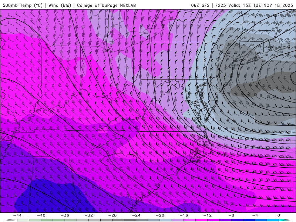Click the -4 color bar label
Screen dimensions: 296x222
[255, 215]
